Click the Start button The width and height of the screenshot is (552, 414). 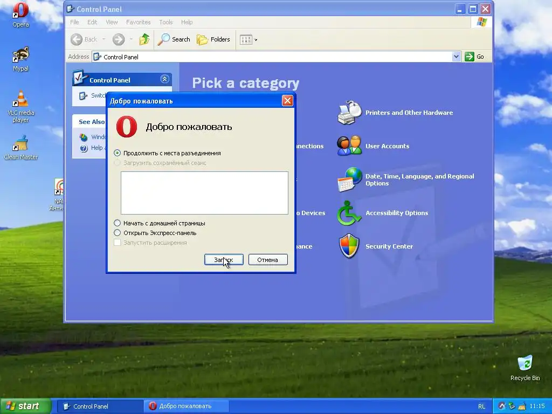coord(25,406)
